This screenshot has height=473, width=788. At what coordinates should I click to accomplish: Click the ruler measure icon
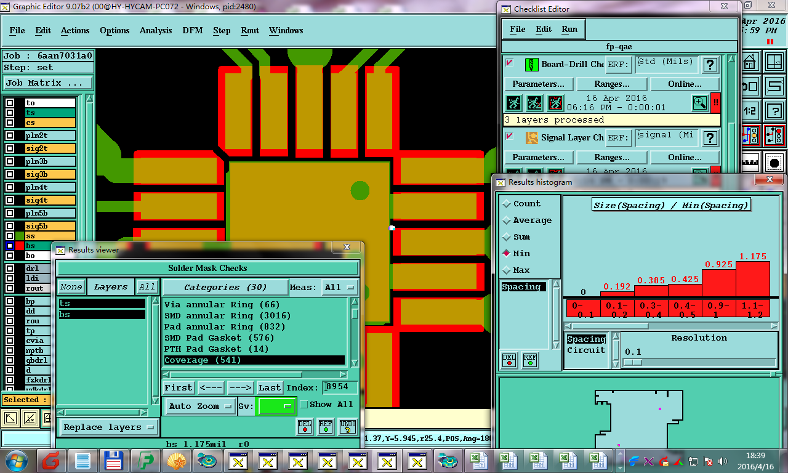click(749, 163)
